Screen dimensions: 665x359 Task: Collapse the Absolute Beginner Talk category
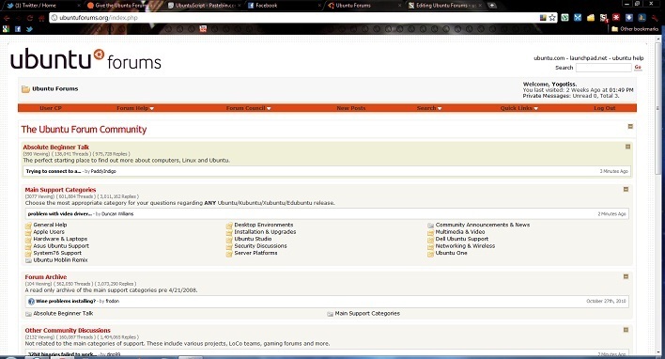(627, 147)
